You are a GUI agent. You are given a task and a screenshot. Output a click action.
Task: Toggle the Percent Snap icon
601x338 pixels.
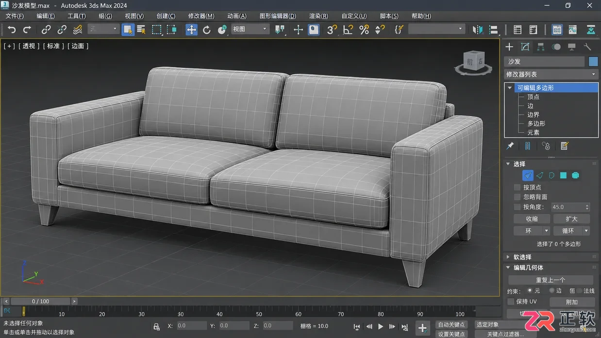(364, 30)
